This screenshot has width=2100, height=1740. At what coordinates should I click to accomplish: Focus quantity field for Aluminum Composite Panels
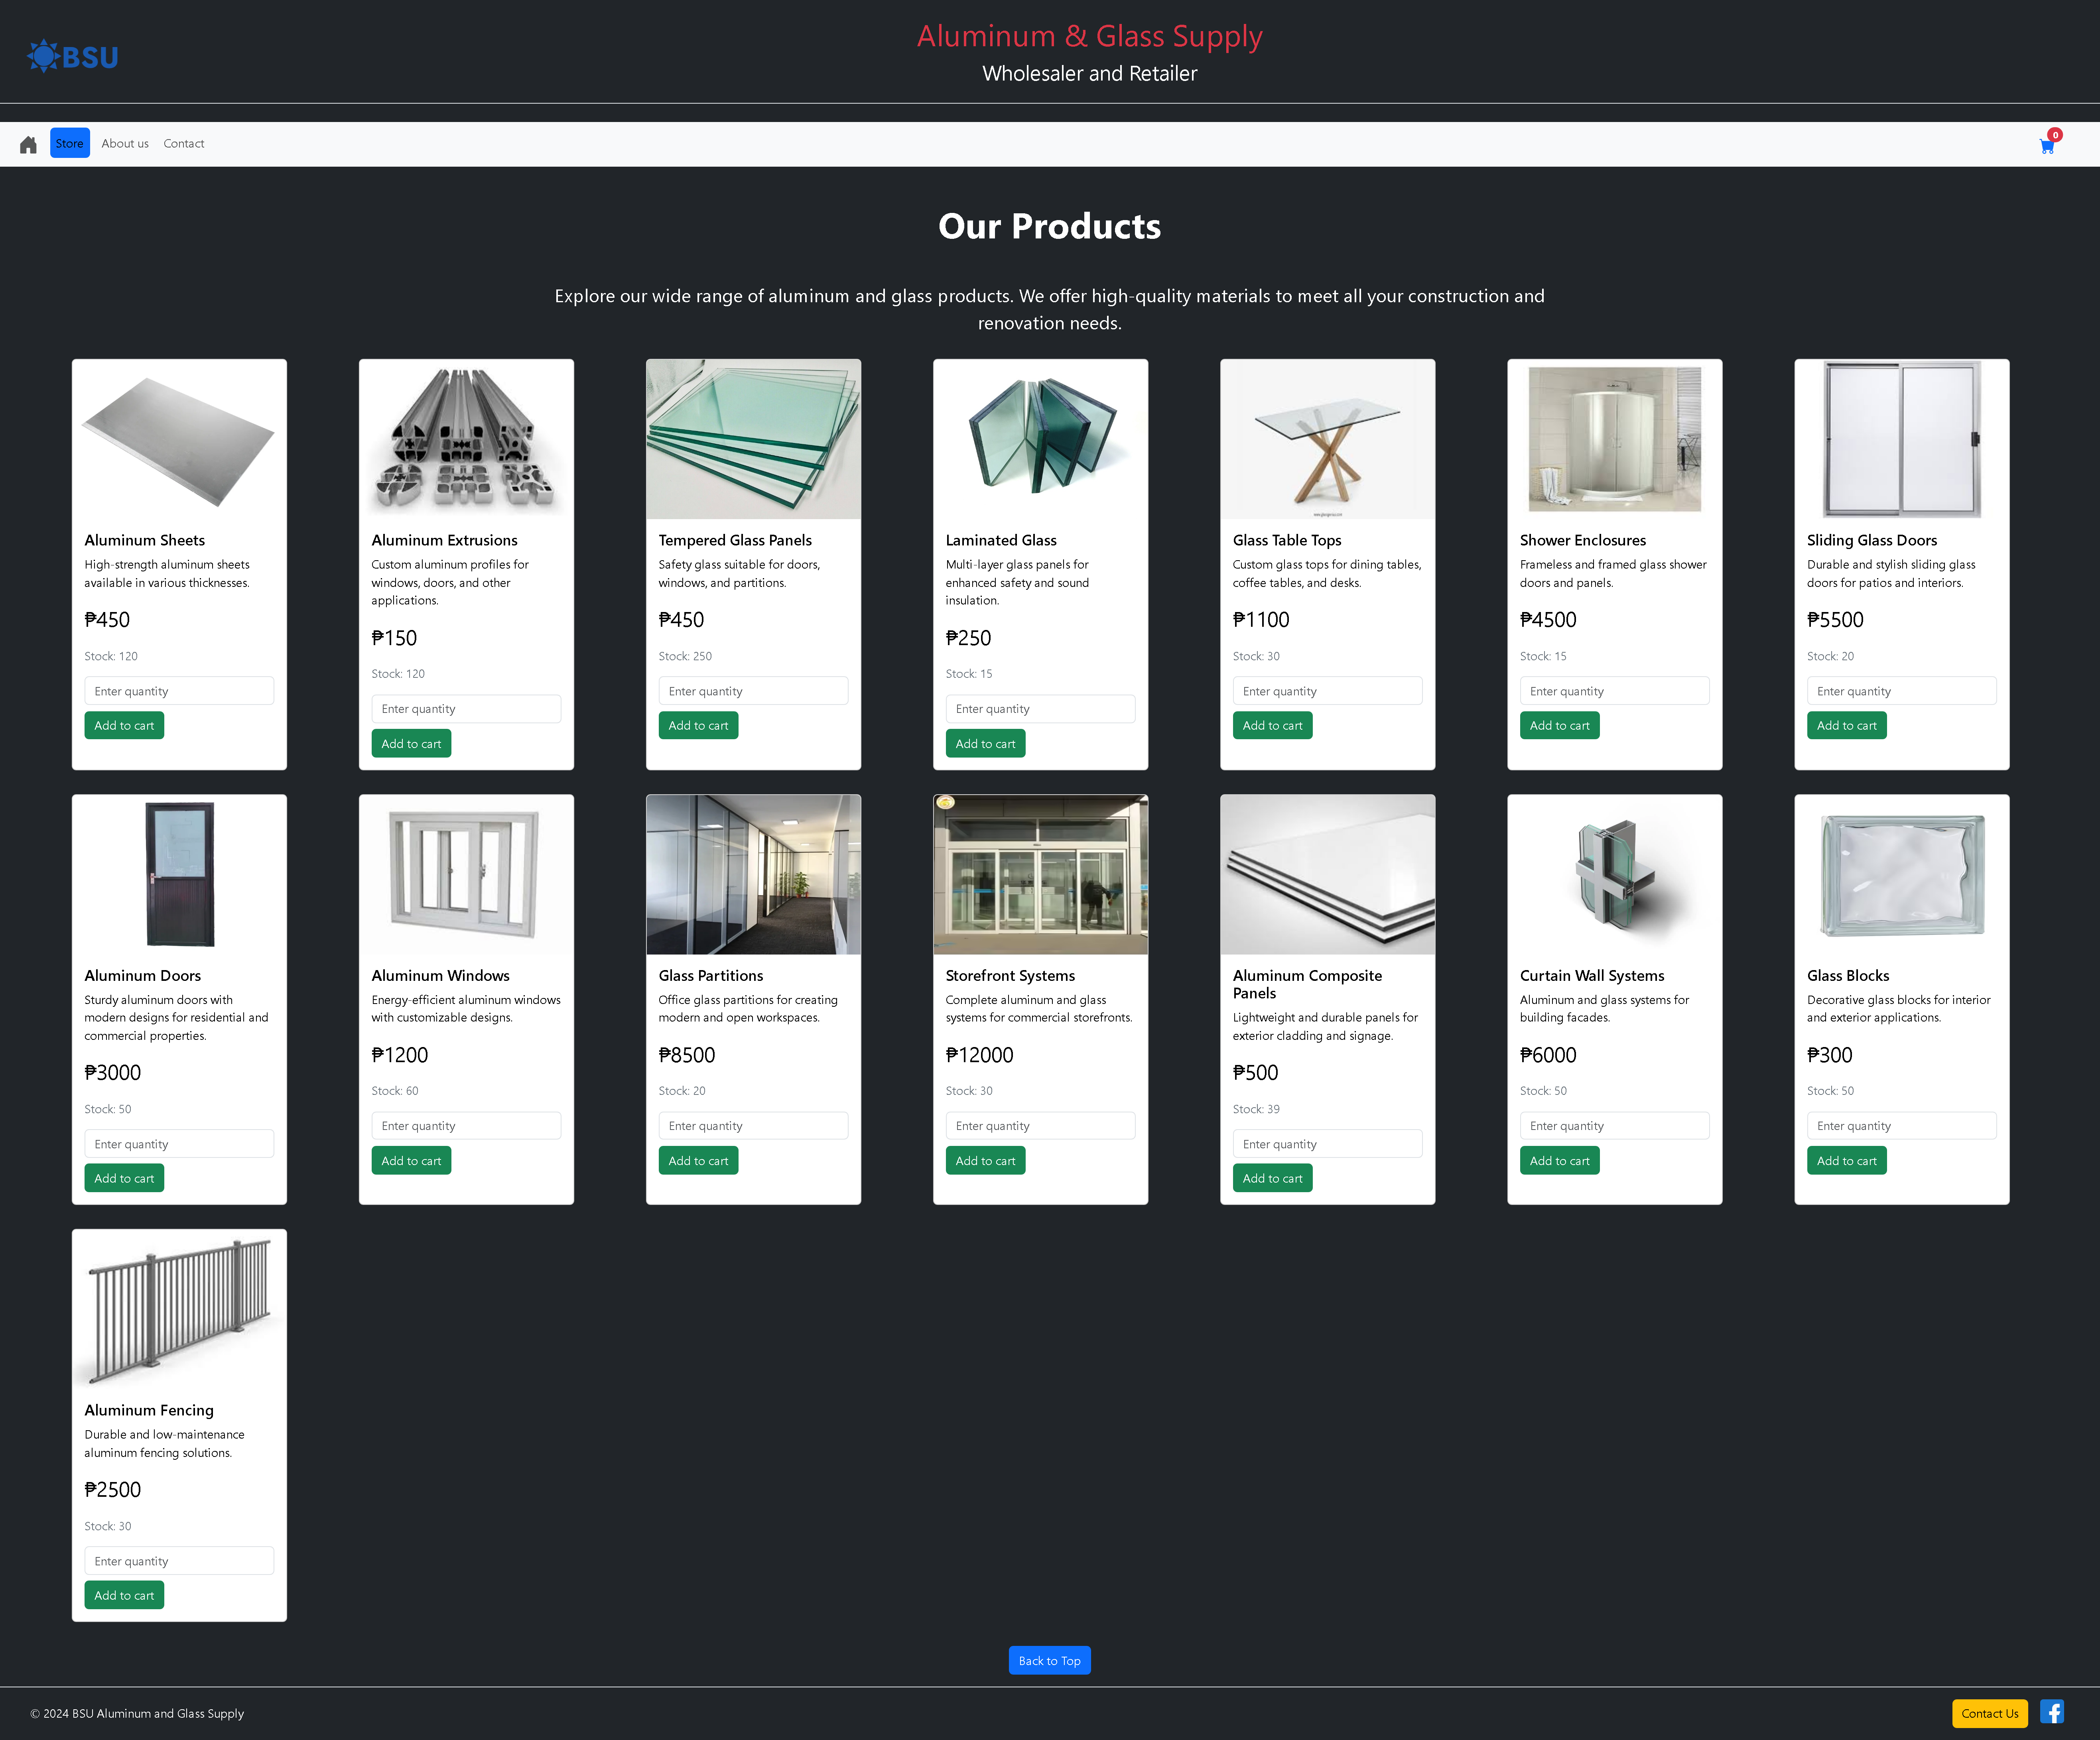click(x=1327, y=1144)
